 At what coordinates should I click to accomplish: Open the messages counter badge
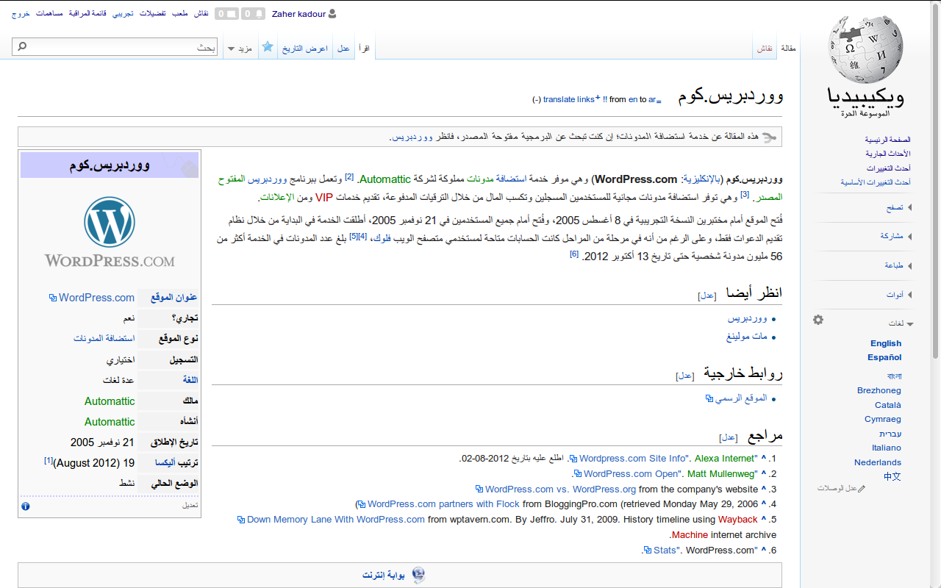[x=226, y=14]
